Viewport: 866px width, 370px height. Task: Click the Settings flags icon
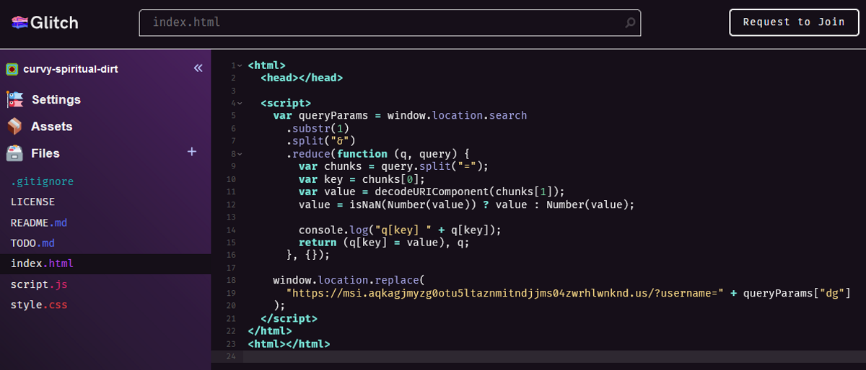tap(15, 99)
